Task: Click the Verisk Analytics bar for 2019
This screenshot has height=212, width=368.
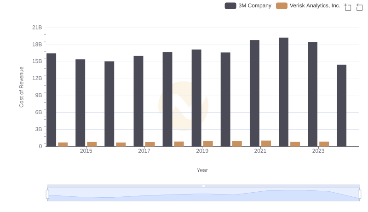Action: tap(208, 144)
